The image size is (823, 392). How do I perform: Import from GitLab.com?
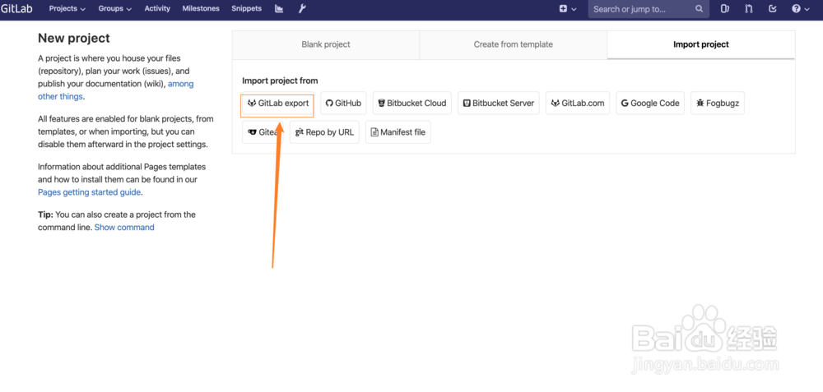578,104
